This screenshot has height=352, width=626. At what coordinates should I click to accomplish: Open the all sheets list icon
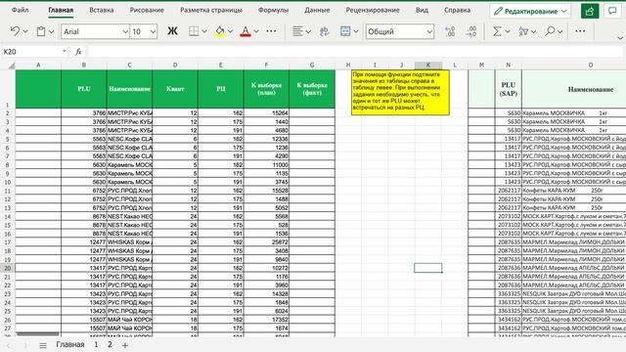43,345
